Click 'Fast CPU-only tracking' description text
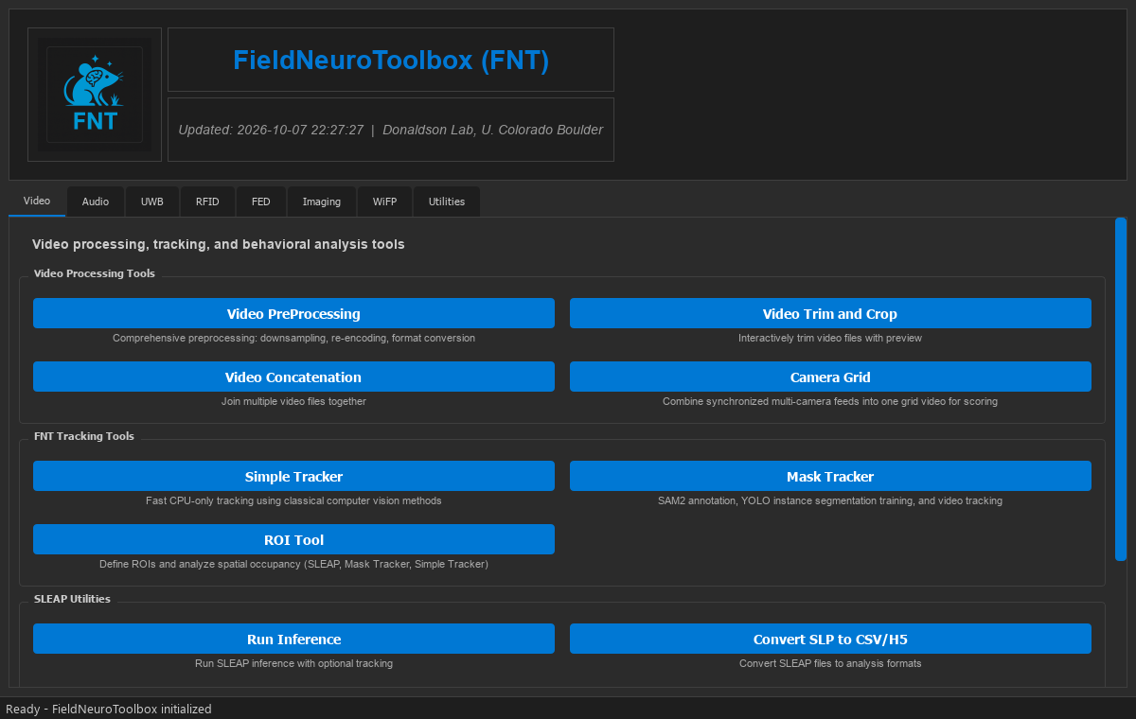This screenshot has height=719, width=1136. point(293,500)
